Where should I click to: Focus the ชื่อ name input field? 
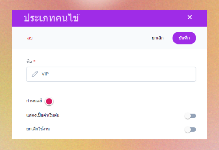pyautogui.click(x=111, y=74)
